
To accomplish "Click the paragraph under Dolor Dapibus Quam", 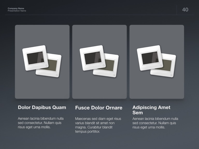I will tap(41, 123).
